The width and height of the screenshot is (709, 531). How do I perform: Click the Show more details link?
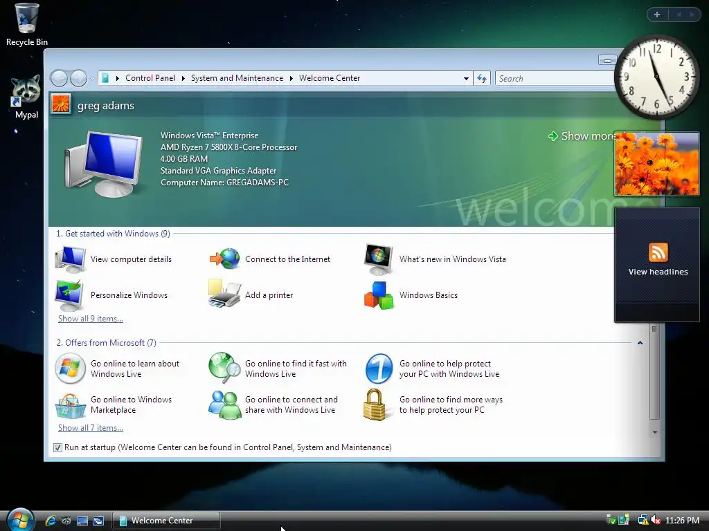pyautogui.click(x=582, y=136)
